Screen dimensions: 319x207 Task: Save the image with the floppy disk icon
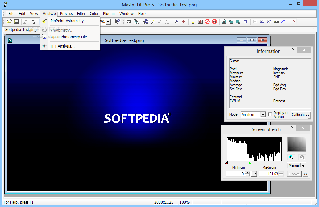(16, 22)
